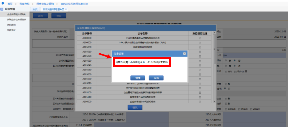Open 关联业务往来报告表 in the sidebar

click(x=17, y=19)
